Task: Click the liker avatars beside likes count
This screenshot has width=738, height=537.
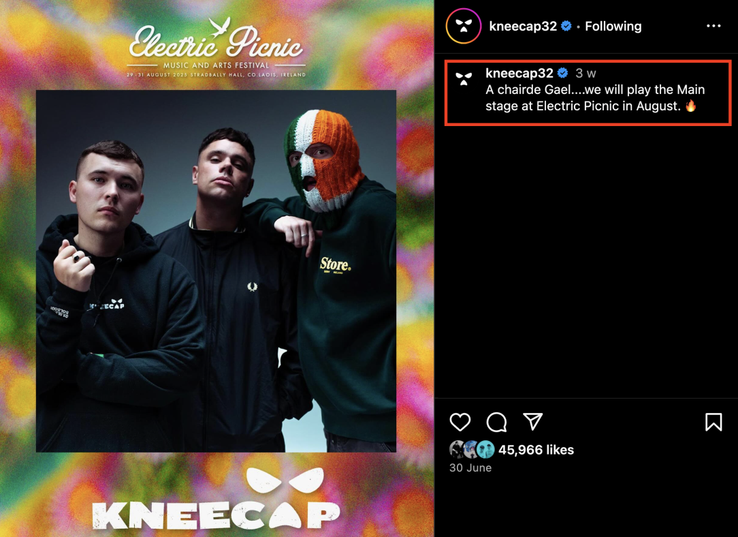Action: 472,450
